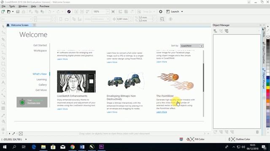This screenshot has height=151, width=270.
Task: Click Learn More under LiveSketch Enhancements
Action: coord(62,109)
